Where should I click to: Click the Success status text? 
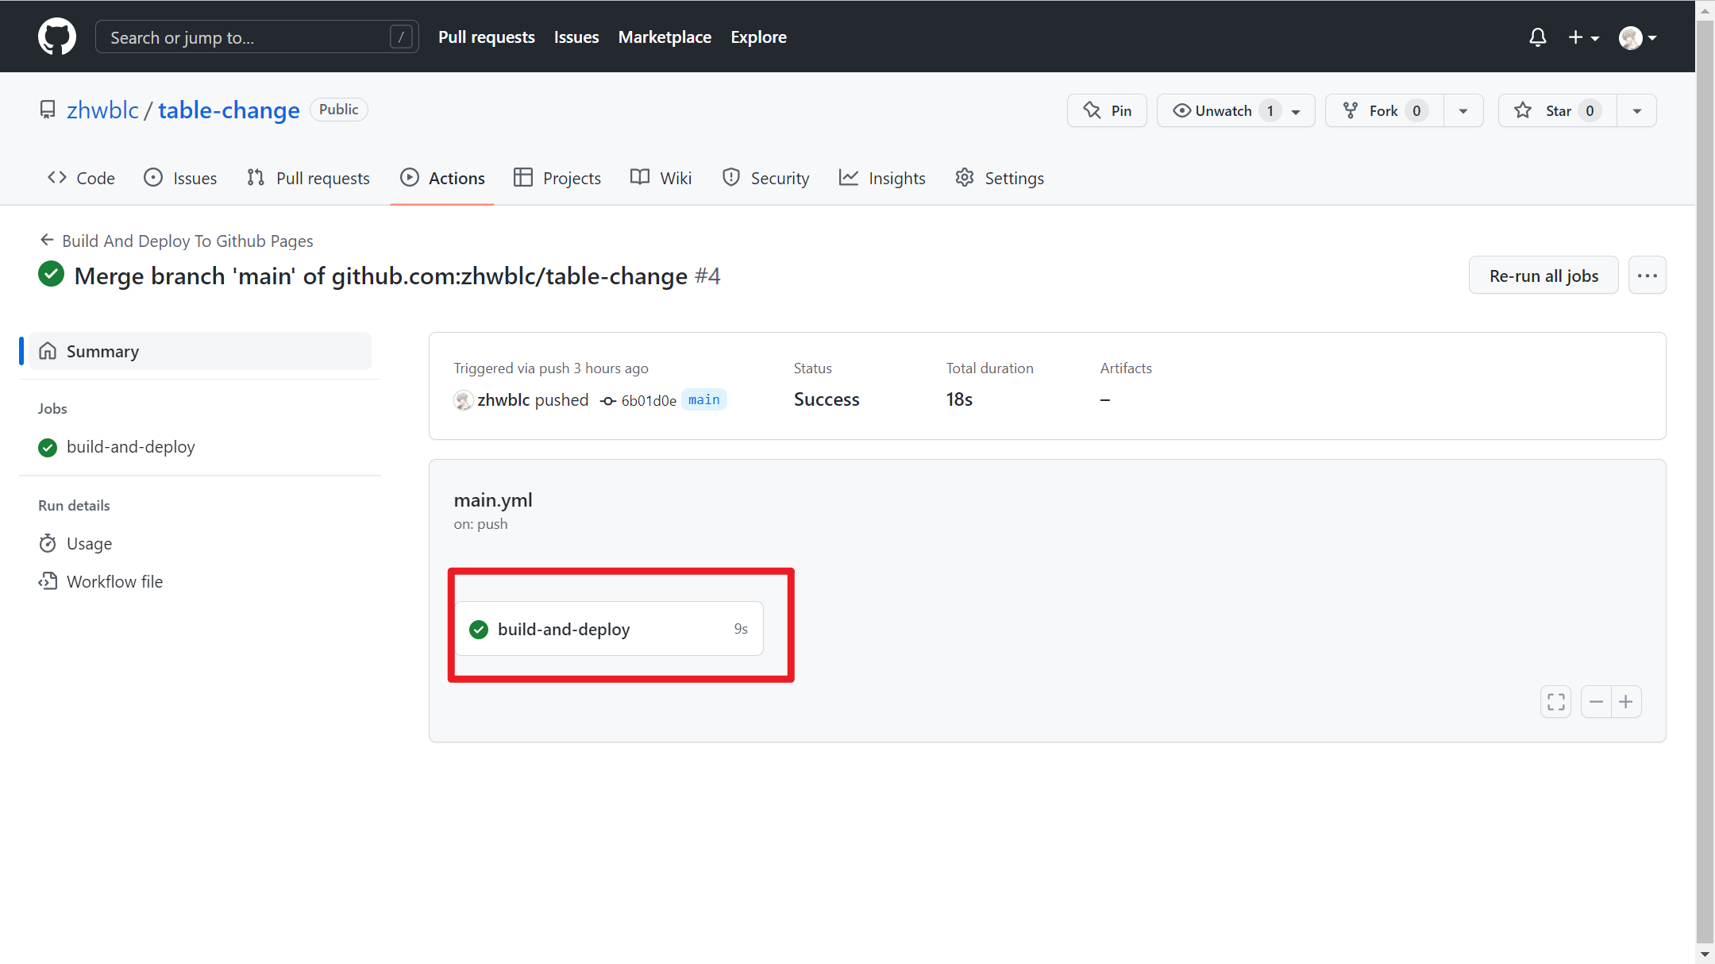pos(827,399)
